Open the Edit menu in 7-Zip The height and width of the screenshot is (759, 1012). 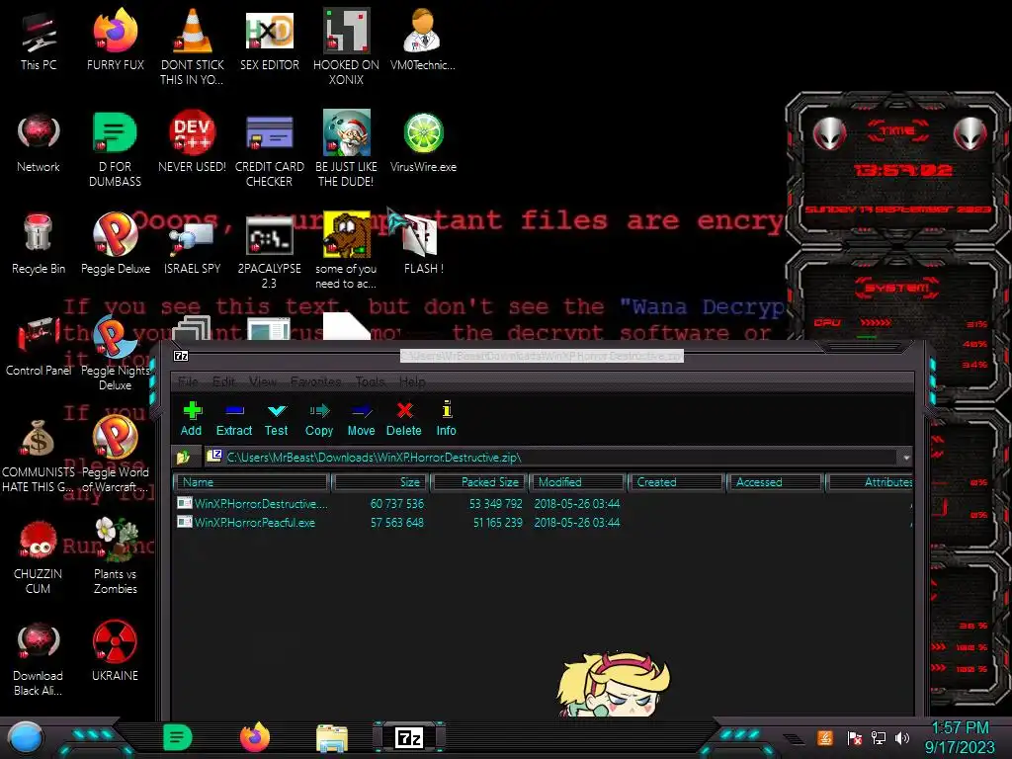[224, 381]
